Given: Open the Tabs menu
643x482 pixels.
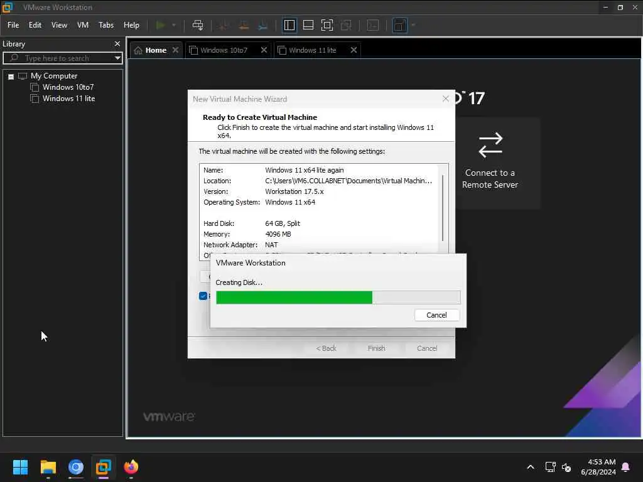Looking at the screenshot, I should pos(105,25).
